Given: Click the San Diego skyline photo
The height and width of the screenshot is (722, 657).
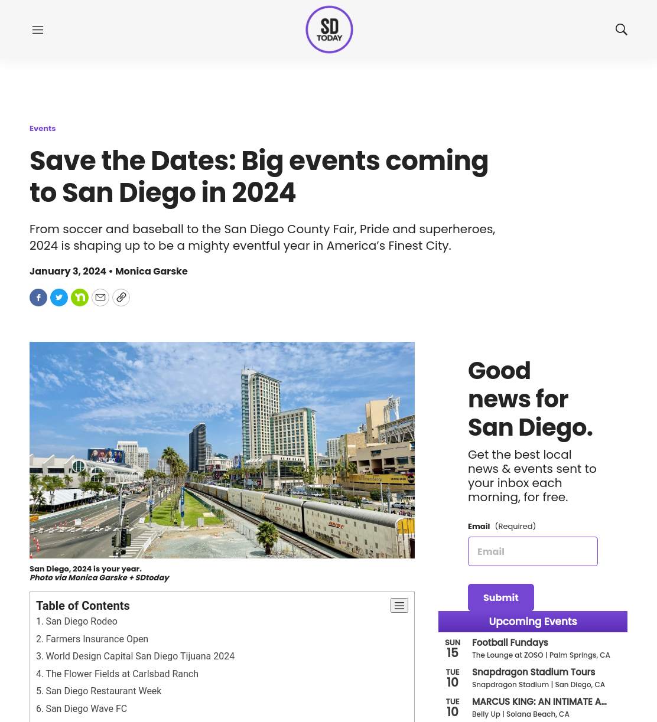Looking at the screenshot, I should pos(222,450).
